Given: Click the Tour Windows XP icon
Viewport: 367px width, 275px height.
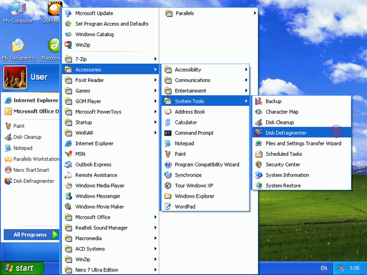Looking at the screenshot, I should click(x=167, y=186).
